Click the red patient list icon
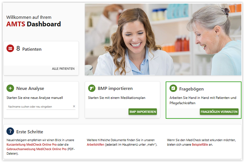245x163 pixels. pos(10,48)
